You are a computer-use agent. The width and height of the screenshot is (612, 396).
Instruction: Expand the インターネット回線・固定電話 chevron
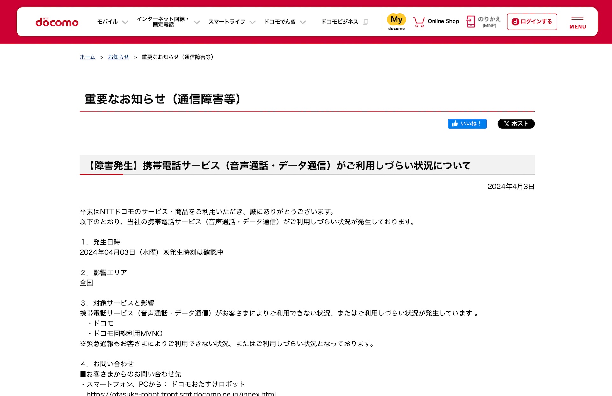pos(197,22)
